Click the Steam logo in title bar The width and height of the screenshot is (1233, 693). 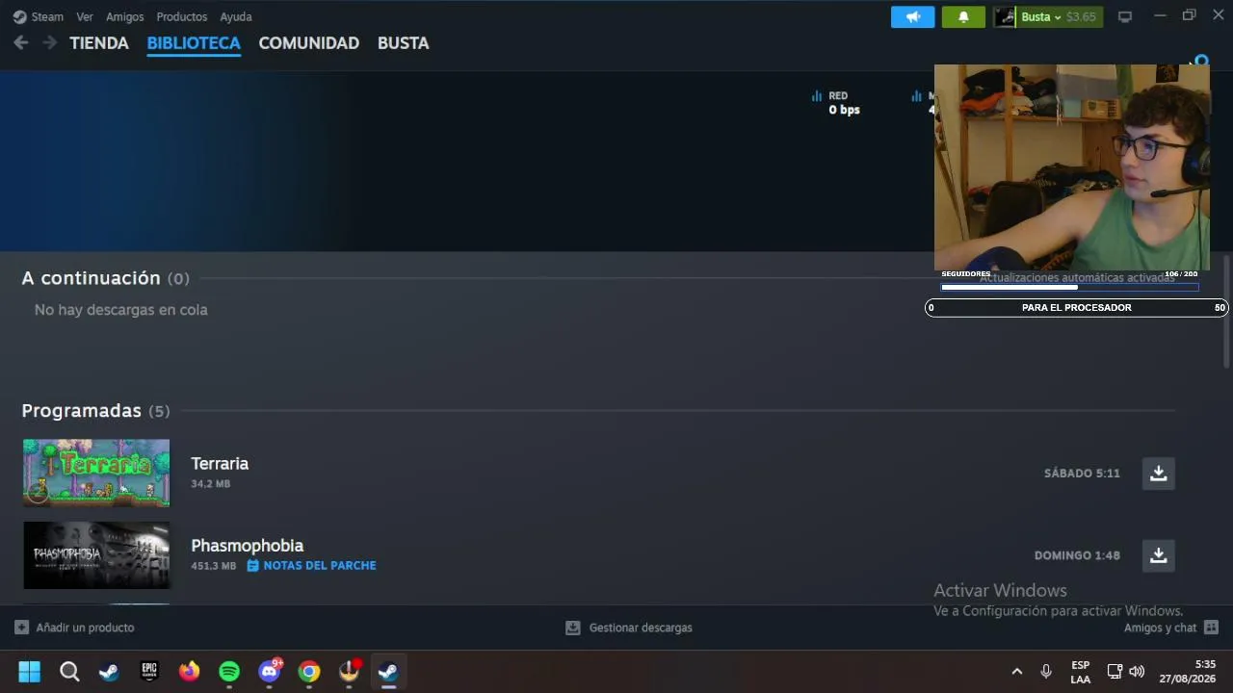point(19,16)
